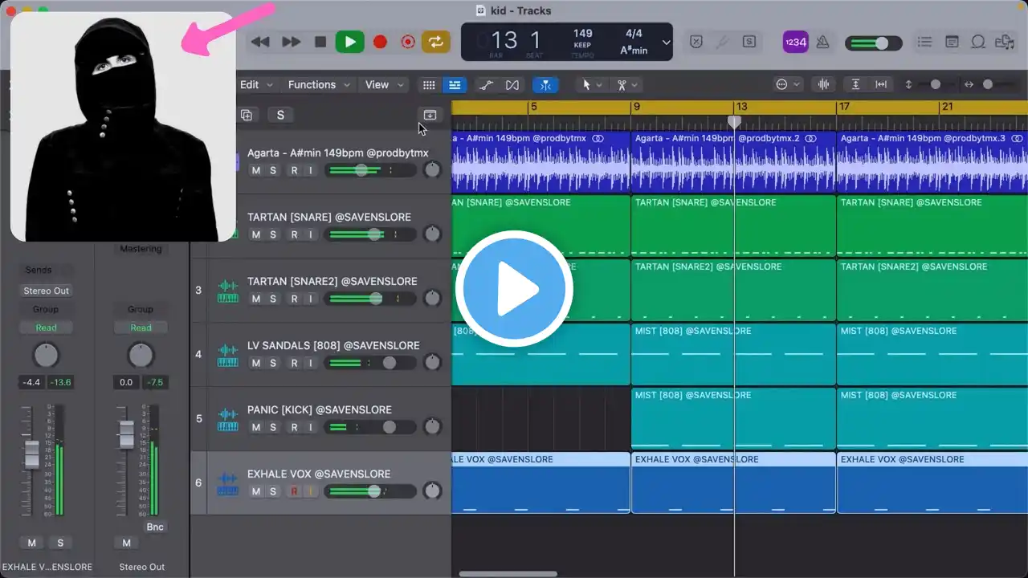Image resolution: width=1028 pixels, height=578 pixels.
Task: Click the 4/4 time signature in the LCD
Action: click(x=634, y=34)
